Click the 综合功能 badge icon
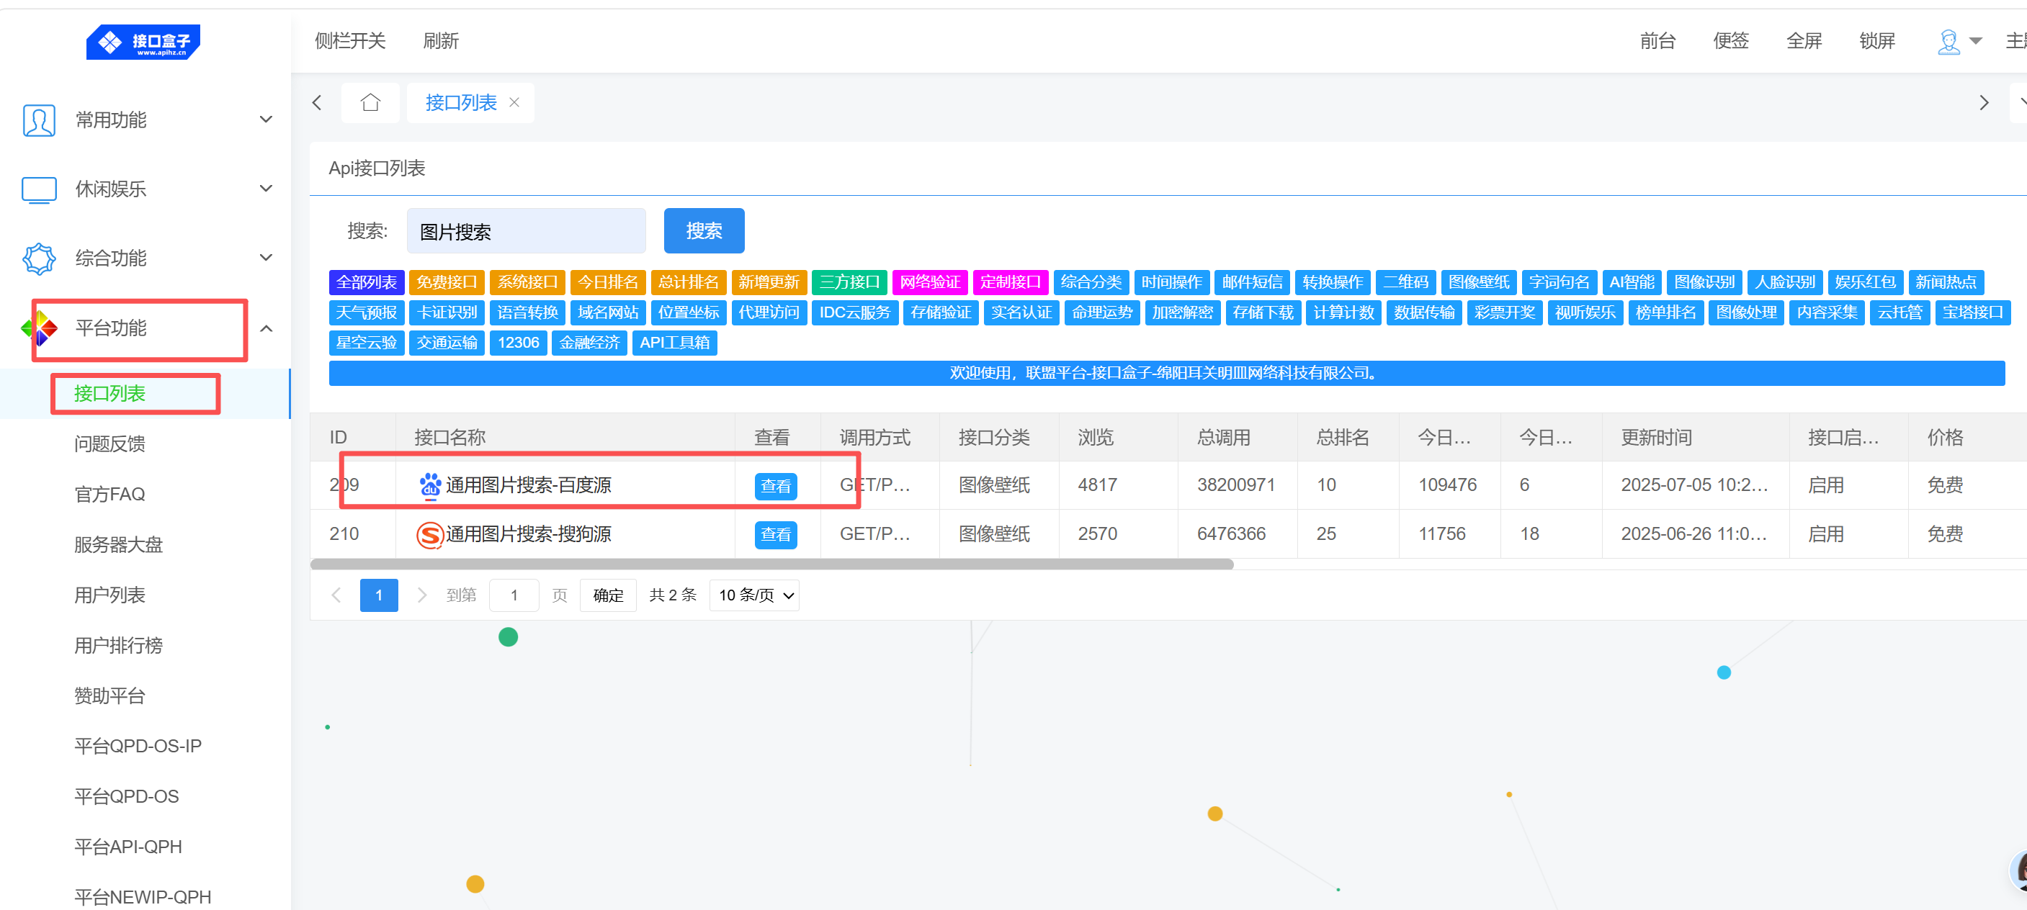 [39, 258]
